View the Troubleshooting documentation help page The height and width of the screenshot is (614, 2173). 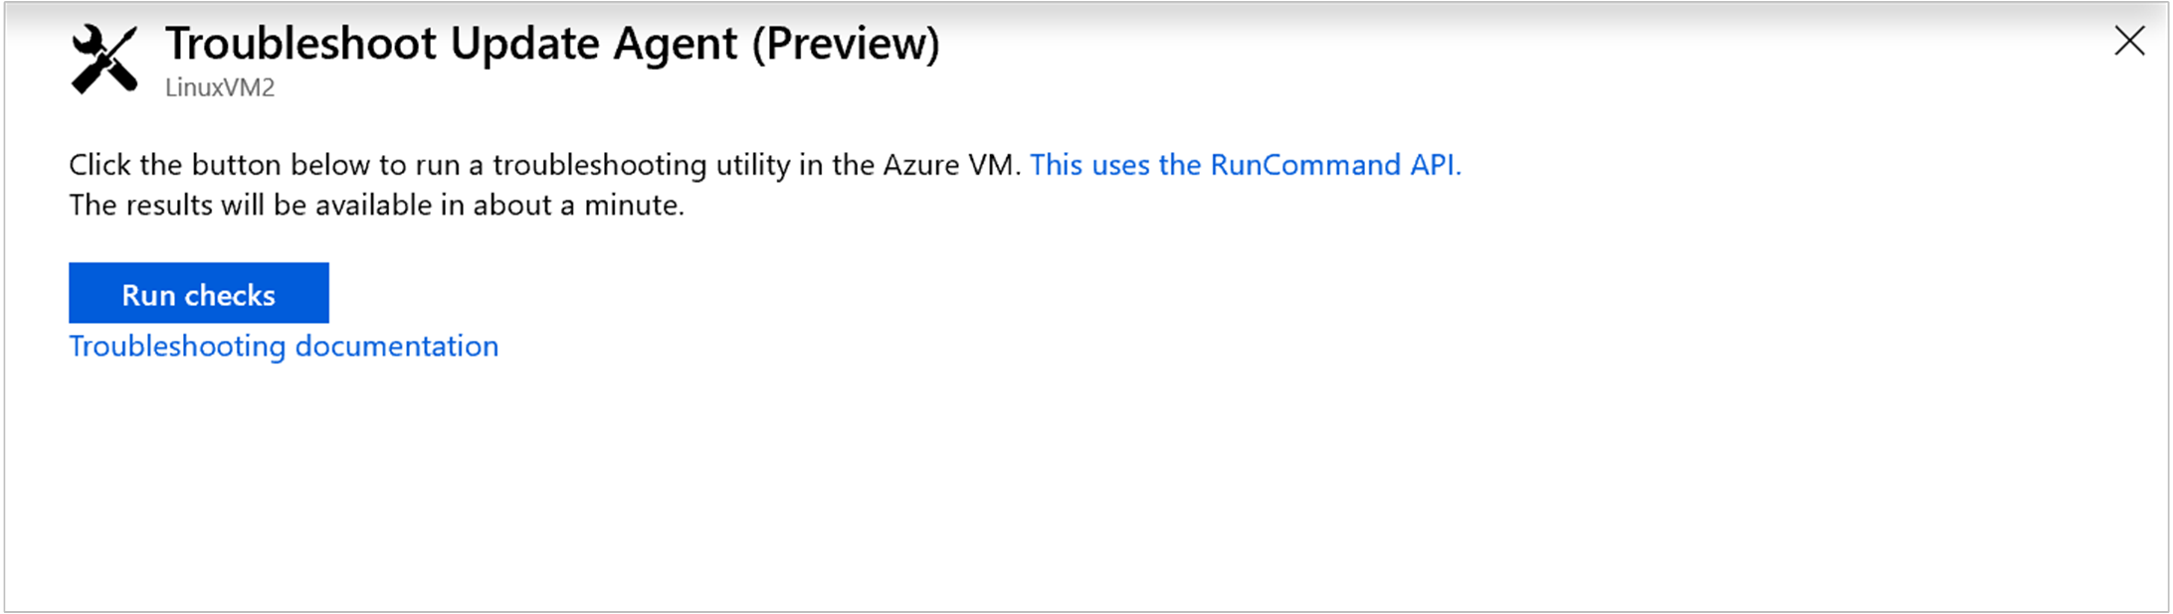click(x=284, y=347)
